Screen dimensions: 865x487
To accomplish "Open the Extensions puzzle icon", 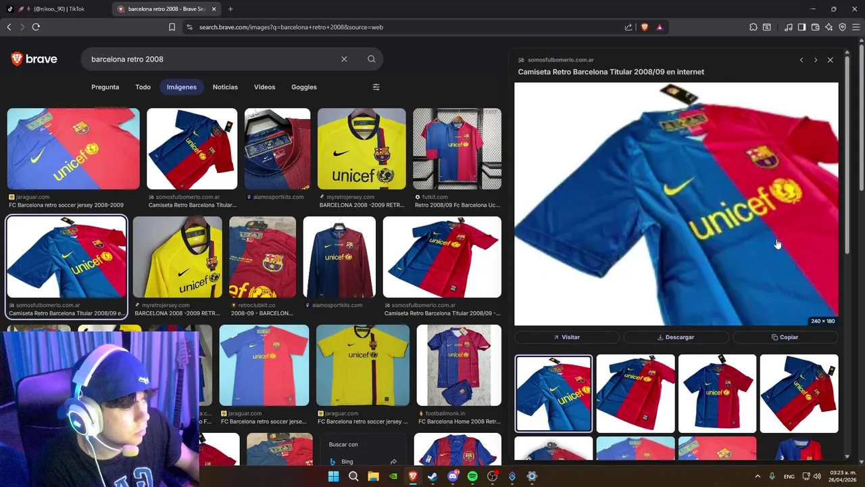I will [753, 27].
